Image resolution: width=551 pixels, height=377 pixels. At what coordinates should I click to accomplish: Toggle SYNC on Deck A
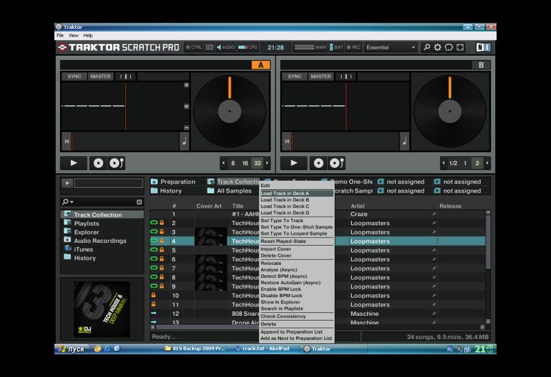tap(74, 76)
